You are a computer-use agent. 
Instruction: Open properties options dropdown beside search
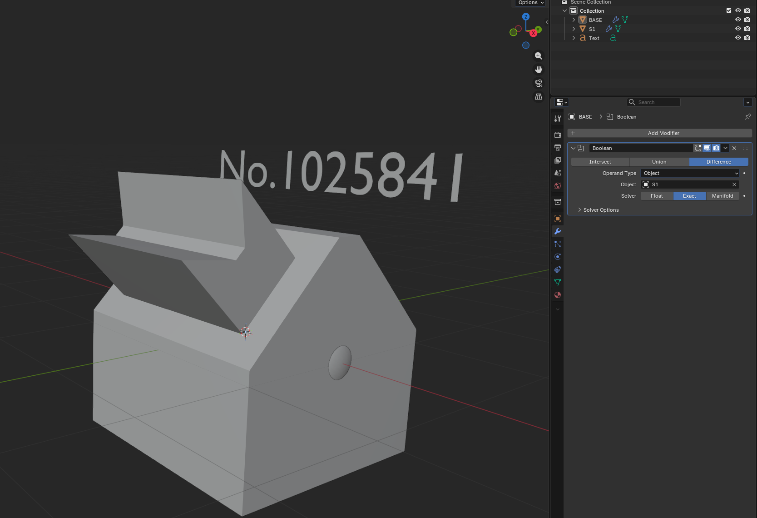point(748,102)
